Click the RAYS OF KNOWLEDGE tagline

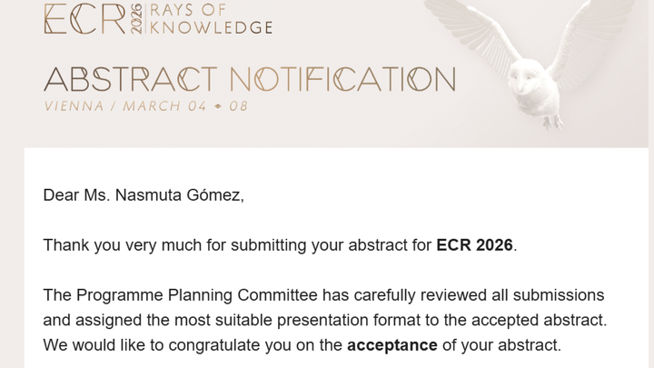click(211, 19)
